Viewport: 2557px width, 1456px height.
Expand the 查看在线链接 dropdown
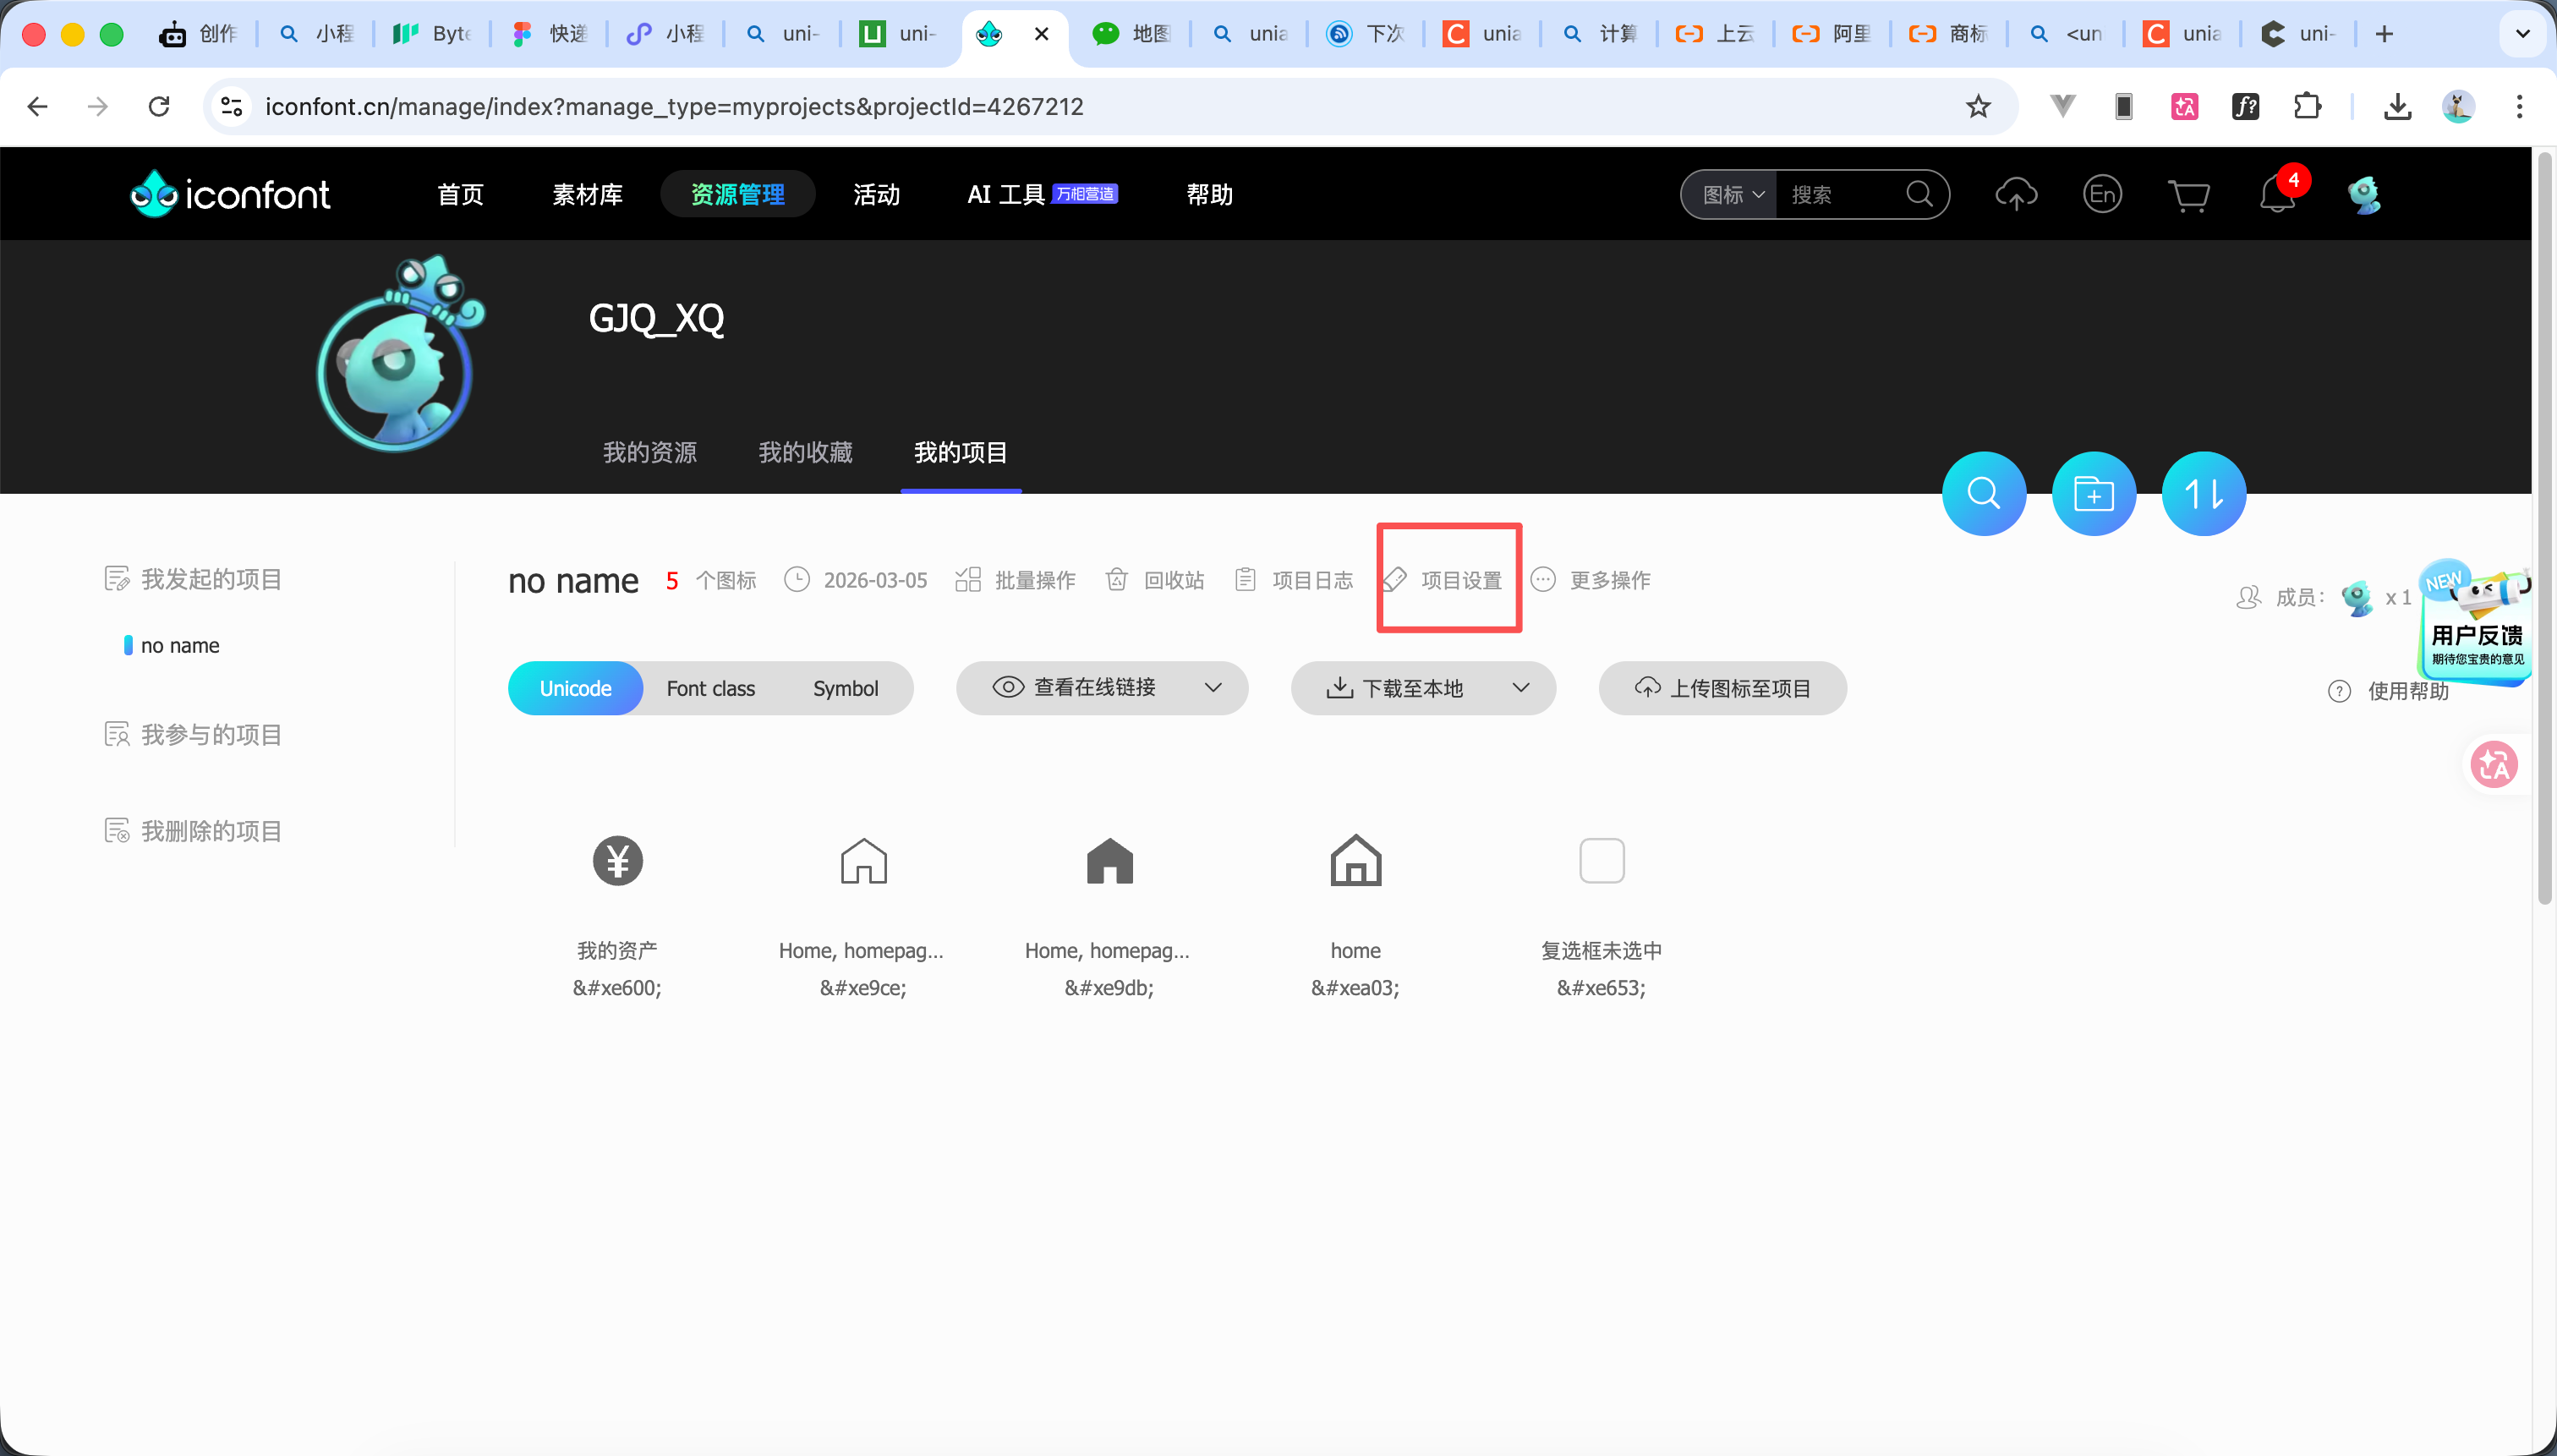(1213, 688)
